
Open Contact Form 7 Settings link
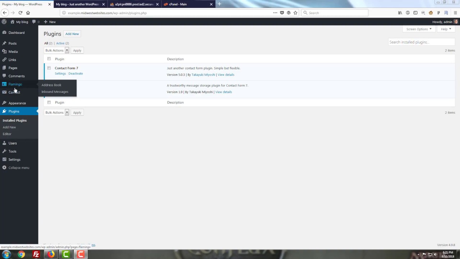[x=60, y=74]
